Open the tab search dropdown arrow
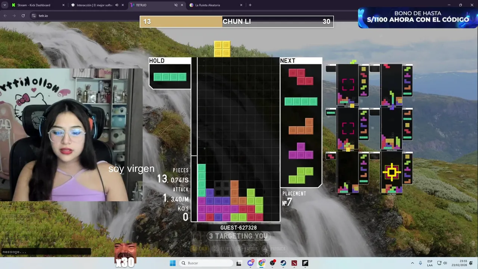478x269 pixels. pos(4,5)
